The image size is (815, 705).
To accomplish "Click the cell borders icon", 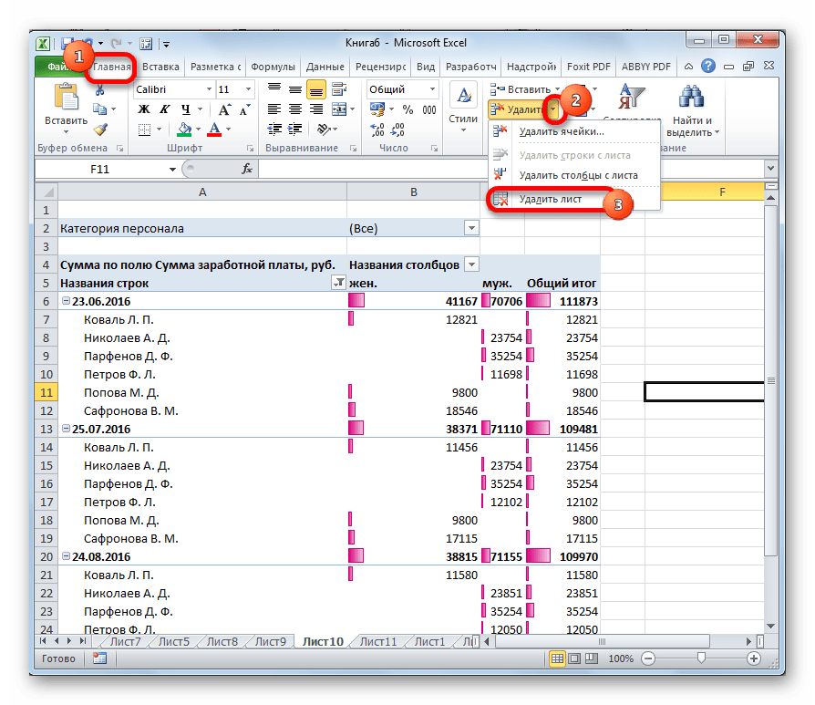I will pos(145,129).
